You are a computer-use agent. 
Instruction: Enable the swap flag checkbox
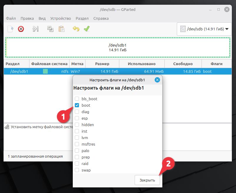(x=77, y=170)
